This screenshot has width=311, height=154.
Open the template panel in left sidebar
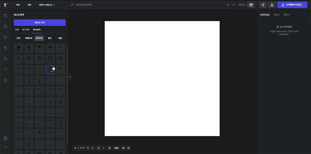[x=5, y=16]
